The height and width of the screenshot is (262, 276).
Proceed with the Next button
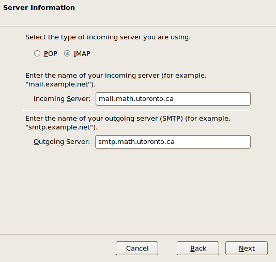247,248
